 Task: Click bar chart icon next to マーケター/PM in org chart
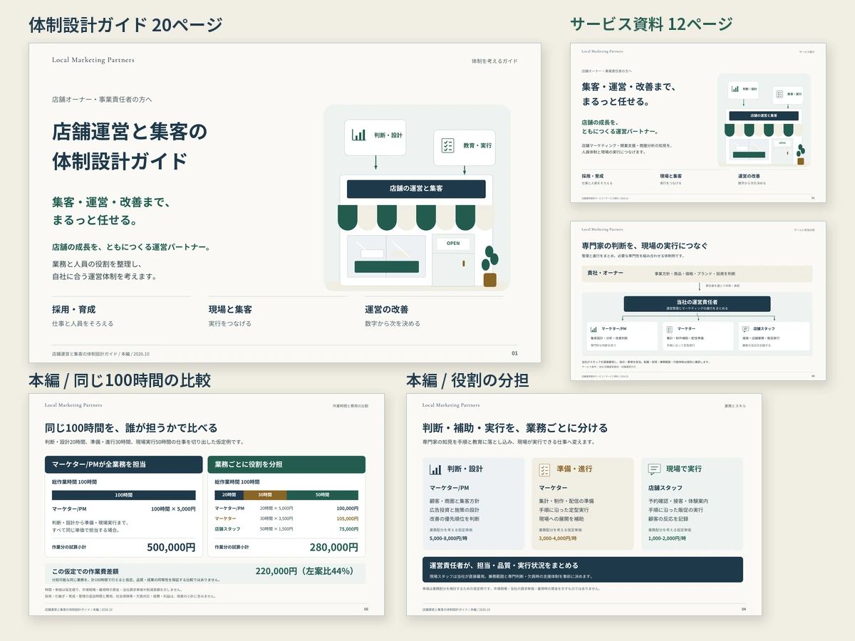[593, 330]
